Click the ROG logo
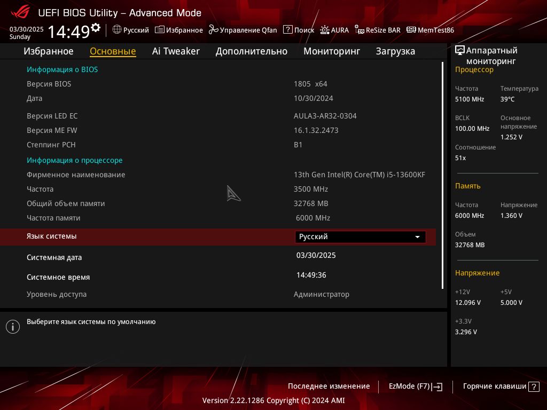This screenshot has height=410, width=547. click(20, 13)
